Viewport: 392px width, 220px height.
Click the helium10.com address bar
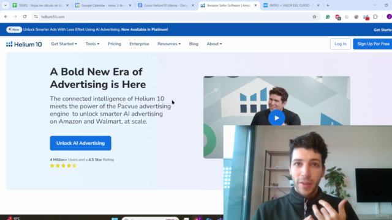pyautogui.click(x=175, y=16)
